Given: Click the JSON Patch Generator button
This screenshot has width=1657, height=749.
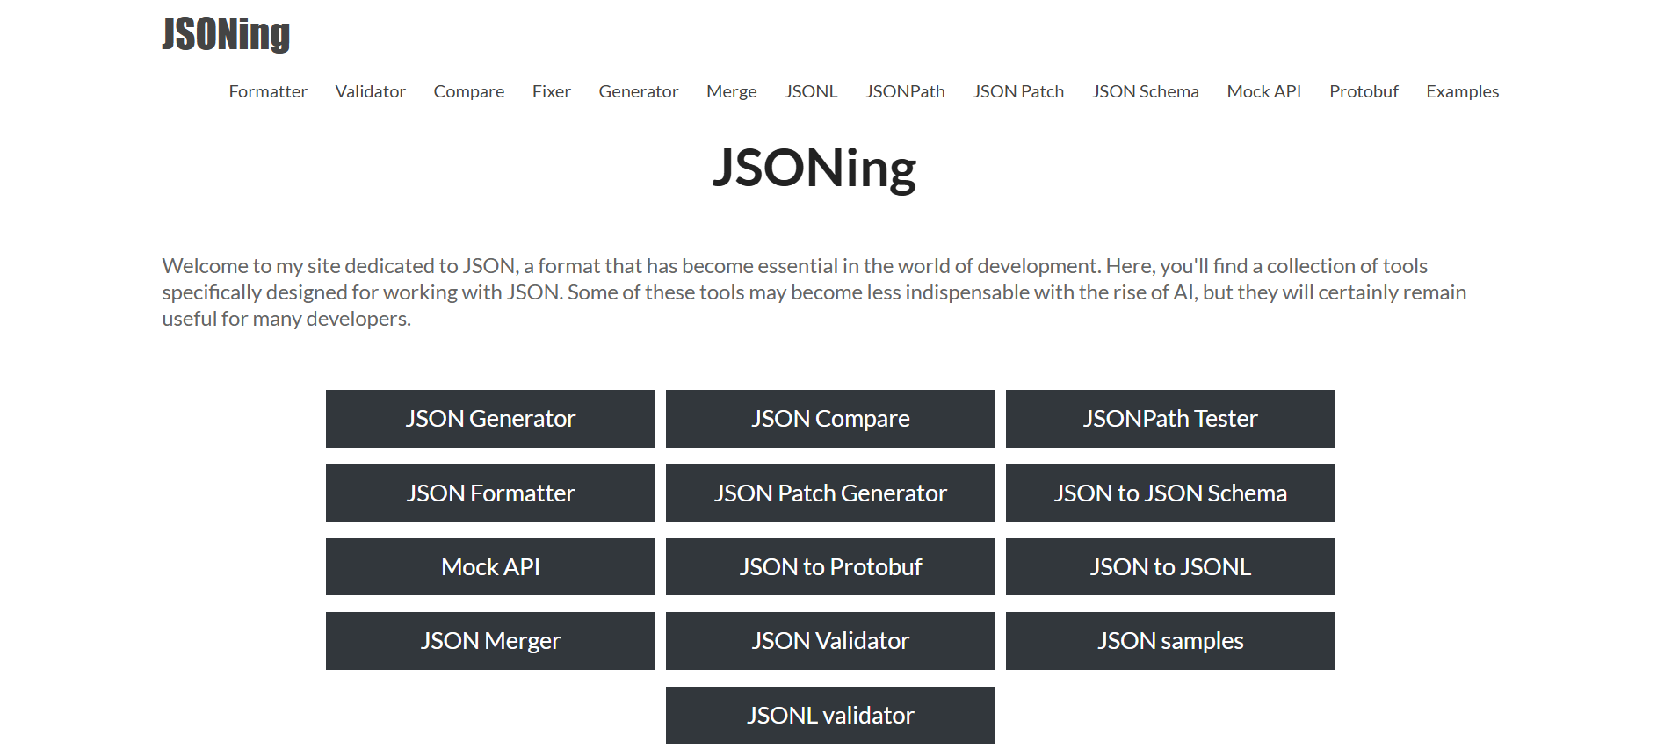Looking at the screenshot, I should 830,493.
